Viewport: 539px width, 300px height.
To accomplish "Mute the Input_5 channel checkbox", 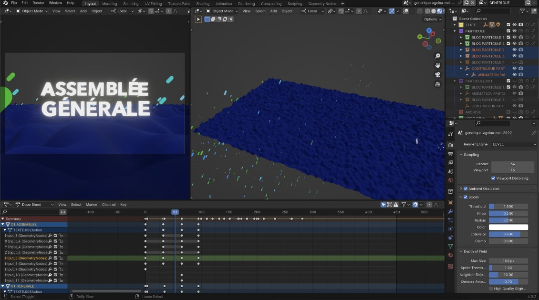I will coord(55,258).
